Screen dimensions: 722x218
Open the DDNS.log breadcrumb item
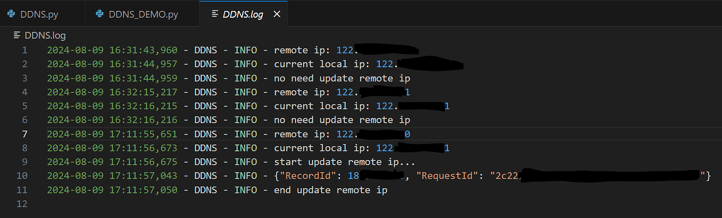pyautogui.click(x=45, y=35)
